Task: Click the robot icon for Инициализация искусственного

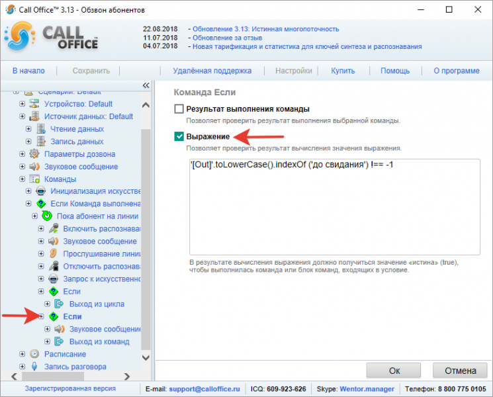Action: [41, 191]
